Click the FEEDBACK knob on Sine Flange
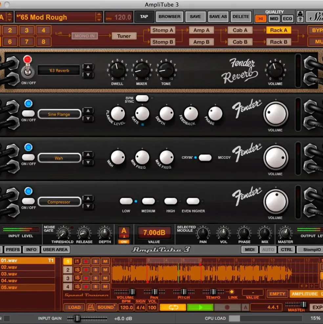The image size is (323, 324). 191,113
